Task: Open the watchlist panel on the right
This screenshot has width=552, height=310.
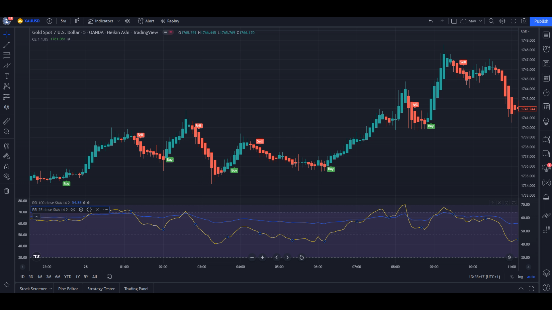Action: pos(546,35)
